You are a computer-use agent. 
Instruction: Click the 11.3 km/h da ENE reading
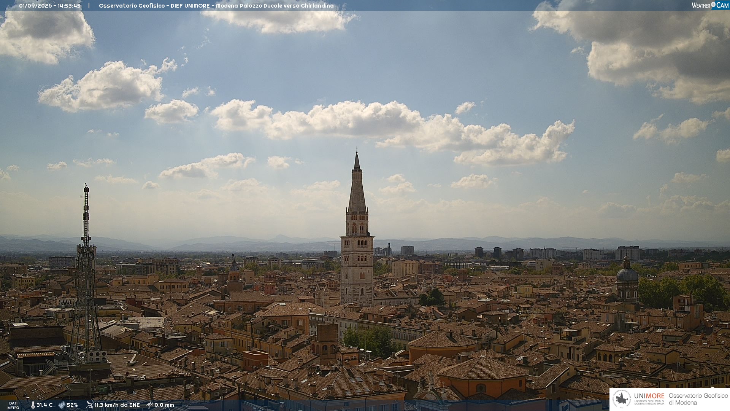click(x=117, y=405)
